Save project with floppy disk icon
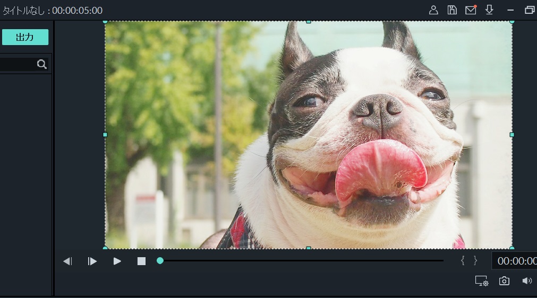The height and width of the screenshot is (298, 537). tap(452, 10)
